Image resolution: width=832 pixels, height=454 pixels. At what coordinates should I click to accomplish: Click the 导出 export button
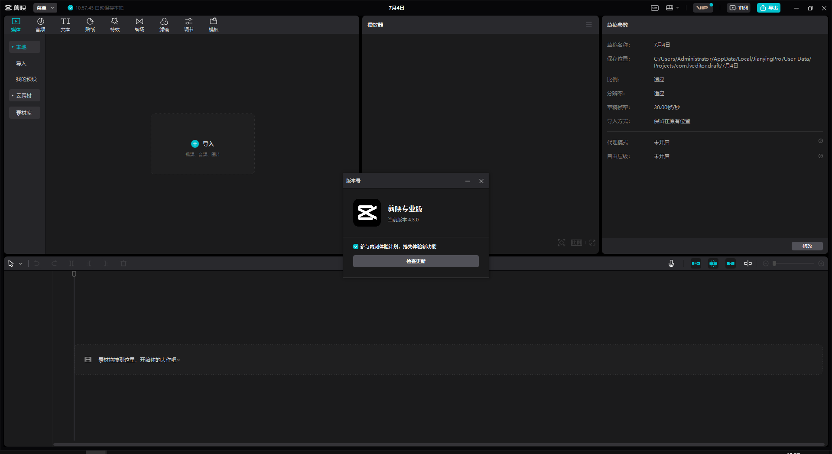tap(769, 8)
